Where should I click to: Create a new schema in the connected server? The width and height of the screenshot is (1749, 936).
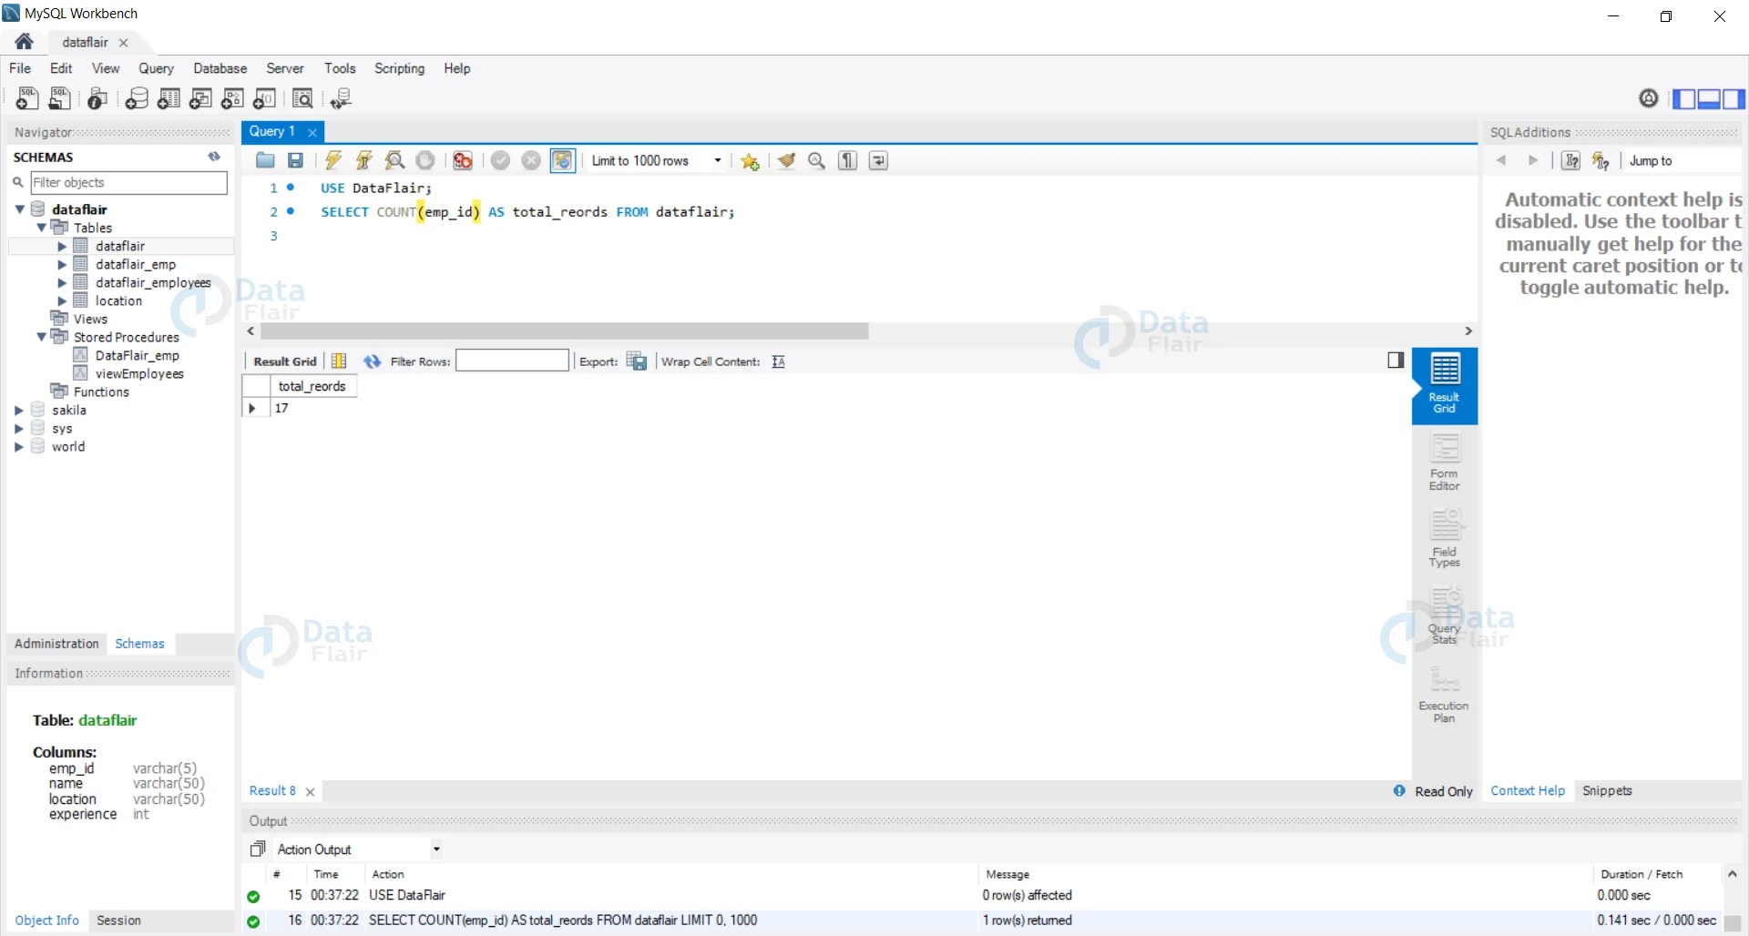137,98
